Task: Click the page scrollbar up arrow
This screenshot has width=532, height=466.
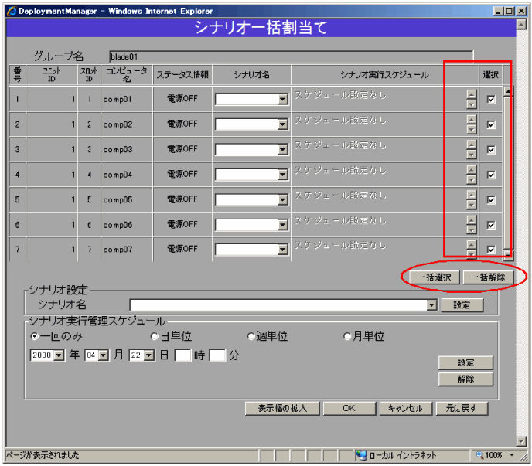Action: [521, 24]
